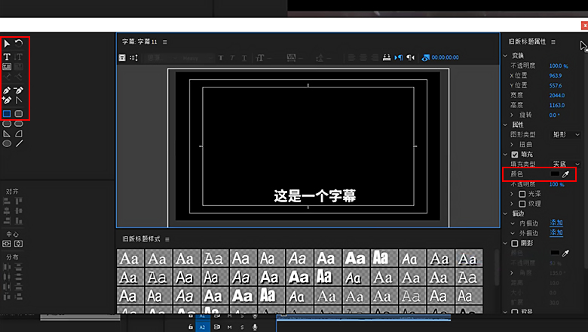
Task: Apply first style thumbnail in top row
Action: pyautogui.click(x=130, y=258)
